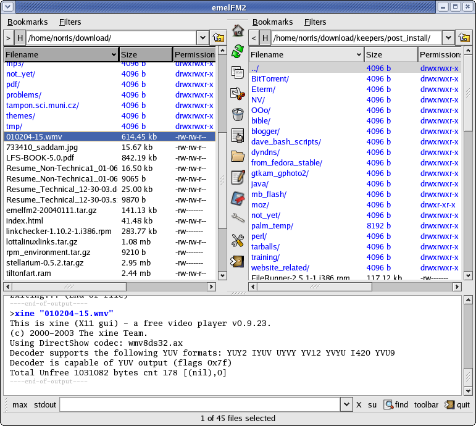Click the quit button in bottom bar

[457, 405]
